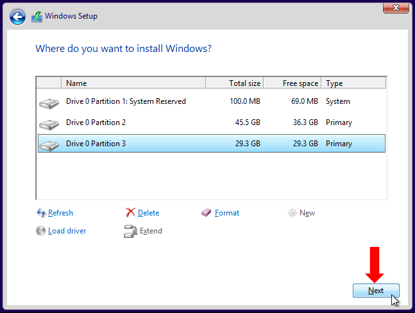This screenshot has width=415, height=313.
Task: Click the Refresh arrows icon
Action: 41,213
